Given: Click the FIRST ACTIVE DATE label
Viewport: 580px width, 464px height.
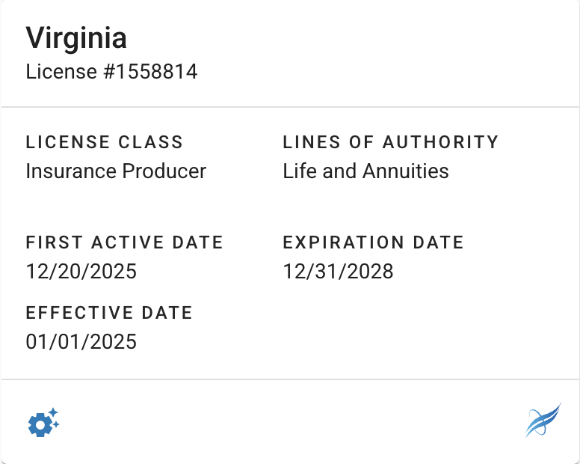Looking at the screenshot, I should [124, 242].
